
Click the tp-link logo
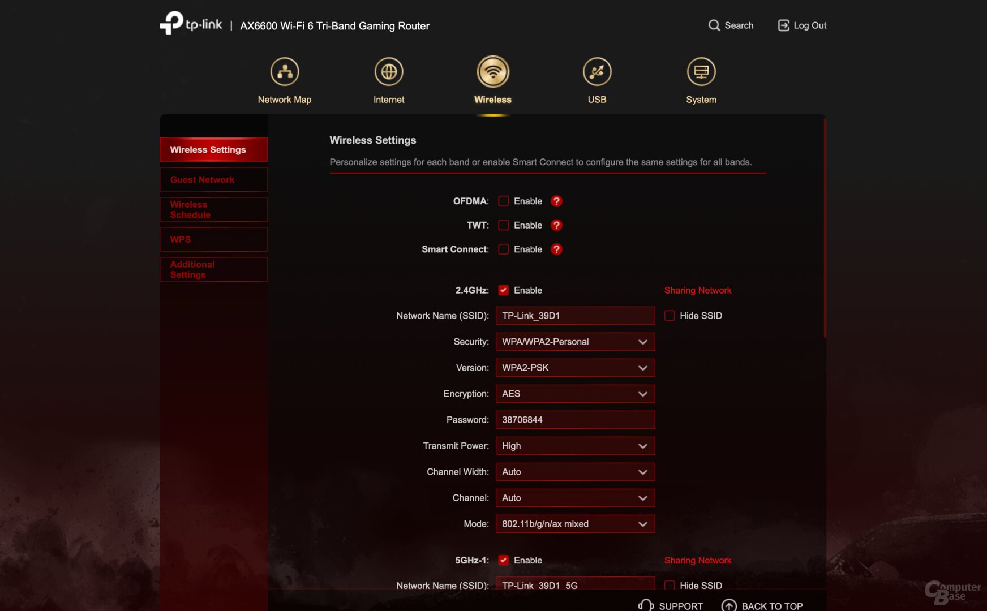tap(191, 24)
